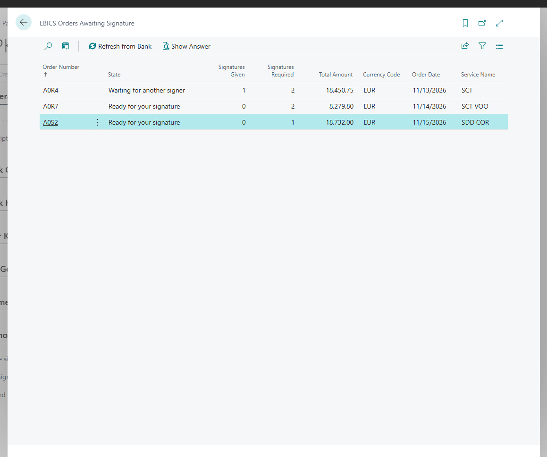Image resolution: width=547 pixels, height=457 pixels.
Task: Click the Show Answer button
Action: point(186,46)
